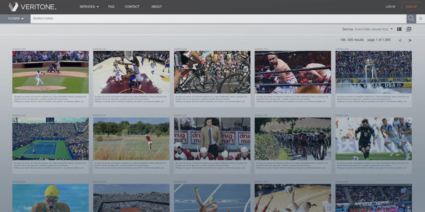Screen dimensions: 425x212
Task: Open the About page
Action: (x=156, y=7)
